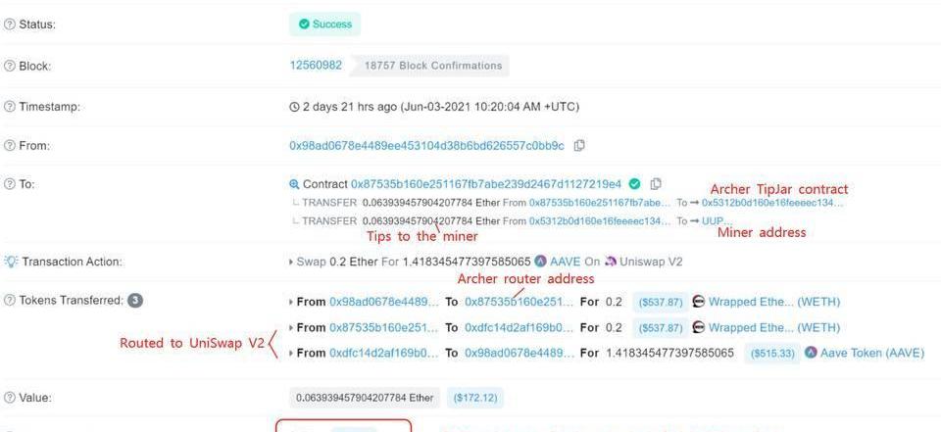
Task: Click the tokens transferred count badge 3
Action: (x=135, y=300)
